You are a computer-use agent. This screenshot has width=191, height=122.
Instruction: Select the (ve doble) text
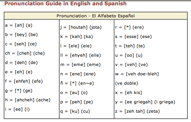pyautogui.click(x=126, y=83)
